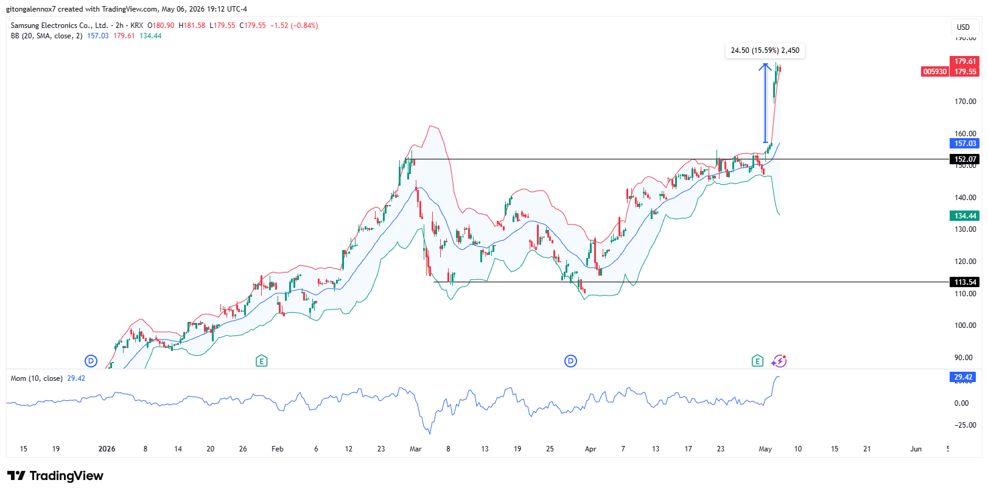Select the blue price range measure arrow
Screen dimensions: 988x494
point(765,102)
